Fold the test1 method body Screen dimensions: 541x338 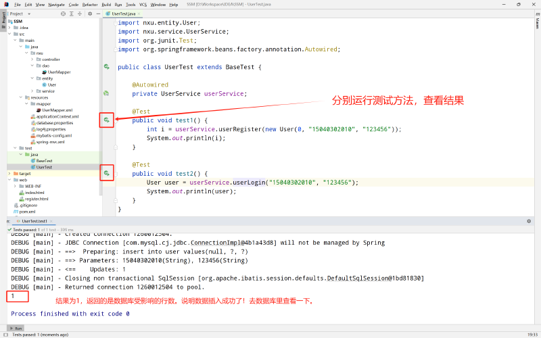click(x=116, y=120)
